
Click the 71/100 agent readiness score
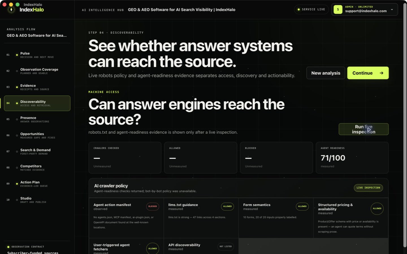[x=333, y=158]
